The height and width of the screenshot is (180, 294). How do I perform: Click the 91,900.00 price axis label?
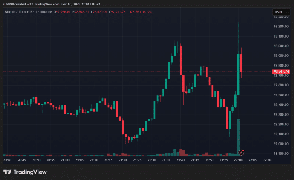coord(280,153)
